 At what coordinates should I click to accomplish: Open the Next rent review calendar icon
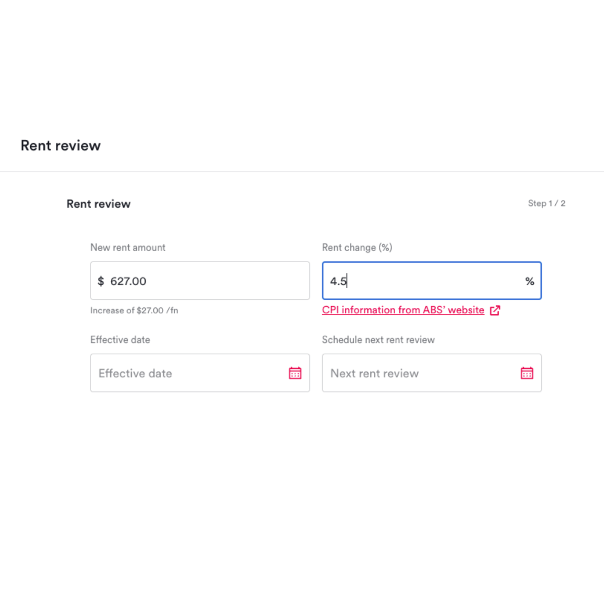click(x=527, y=373)
